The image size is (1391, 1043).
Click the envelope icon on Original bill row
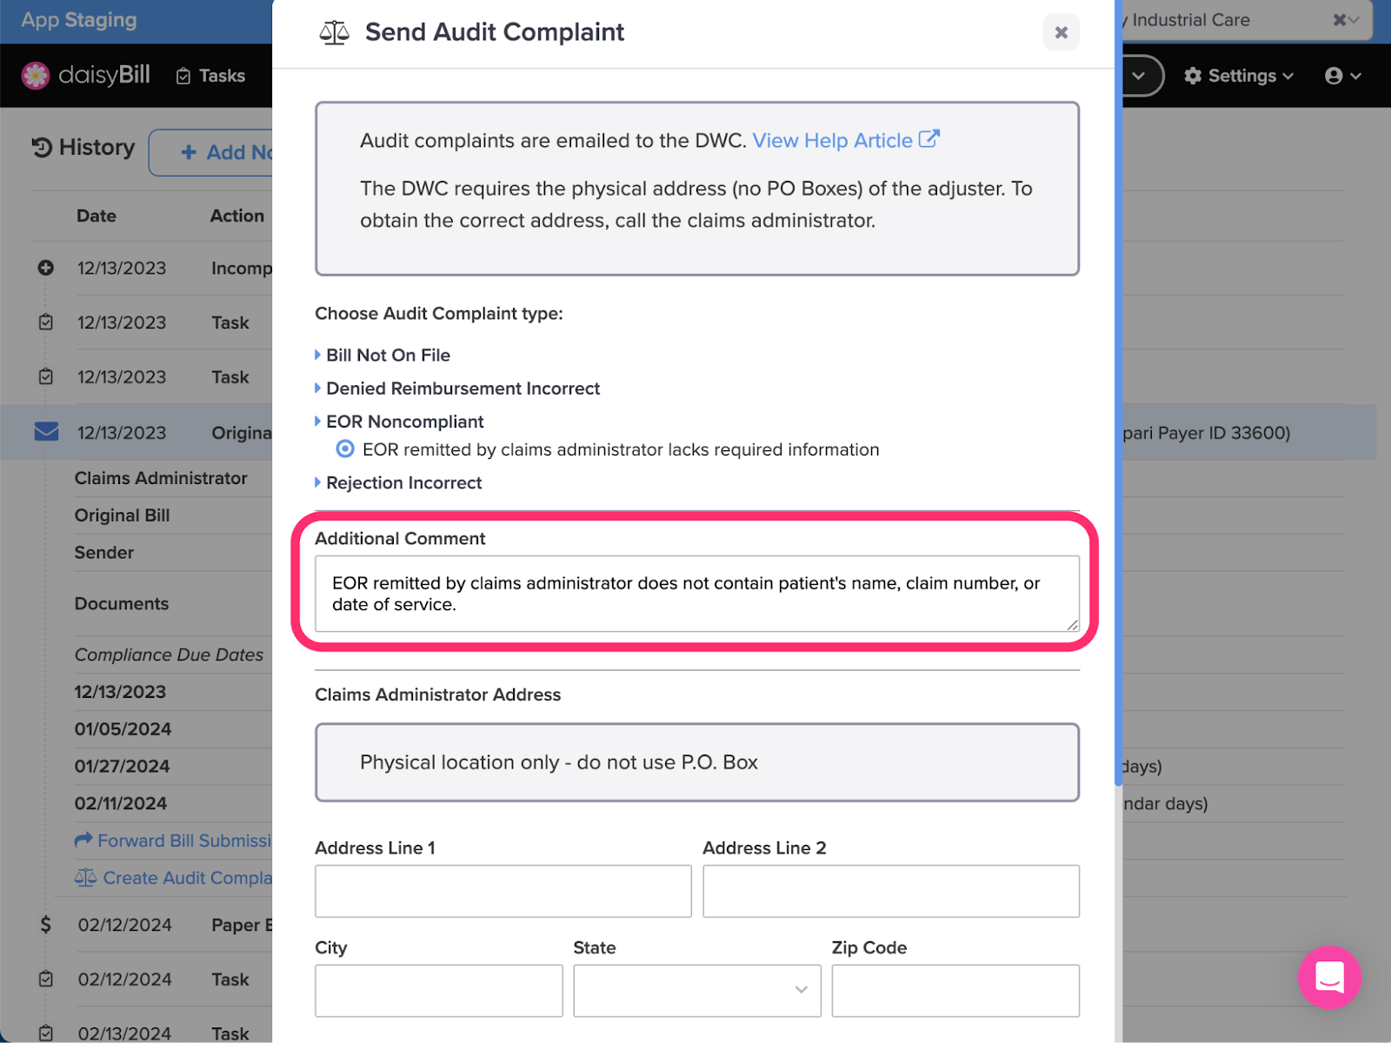pos(46,432)
